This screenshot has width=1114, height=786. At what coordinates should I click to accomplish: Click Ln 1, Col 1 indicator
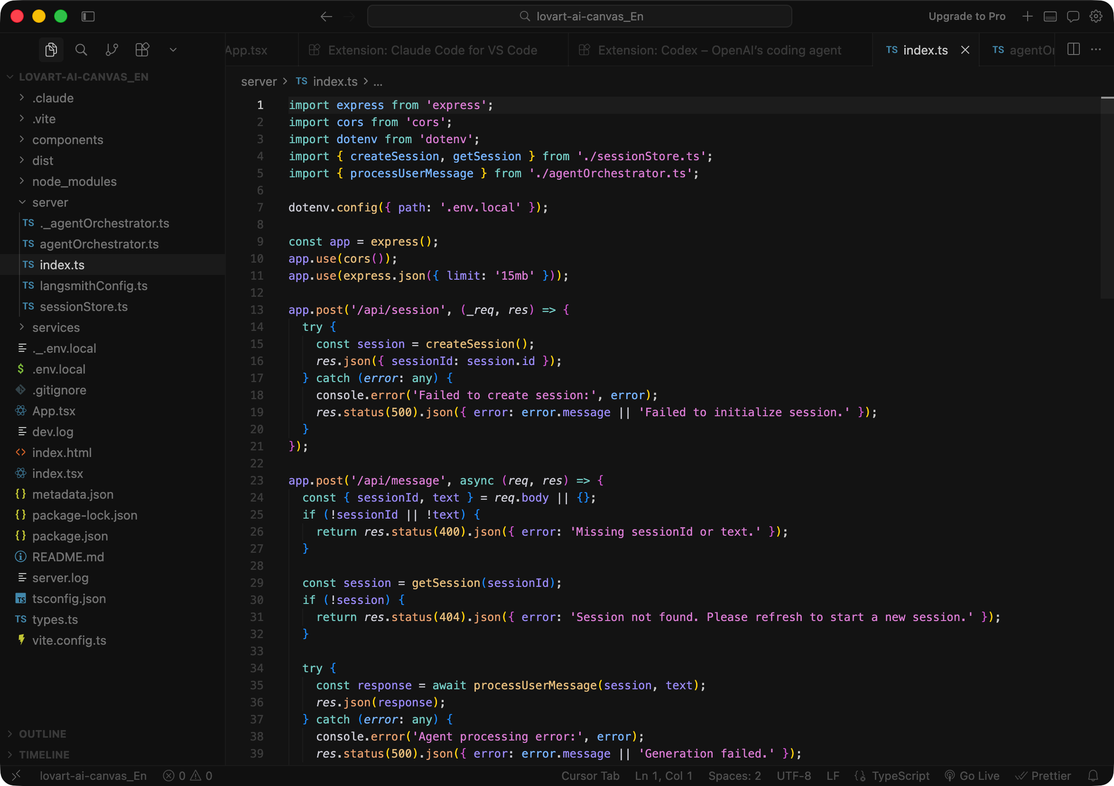tap(664, 775)
